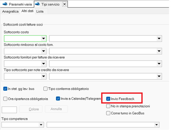
Task: Click the Colore button
Action: click(x=31, y=109)
